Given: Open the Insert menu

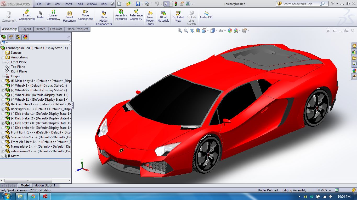Looking at the screenshot, I should coord(68,4).
